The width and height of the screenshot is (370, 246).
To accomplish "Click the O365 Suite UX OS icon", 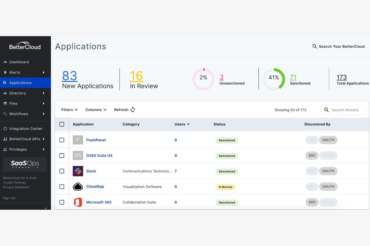I will [x=78, y=156].
